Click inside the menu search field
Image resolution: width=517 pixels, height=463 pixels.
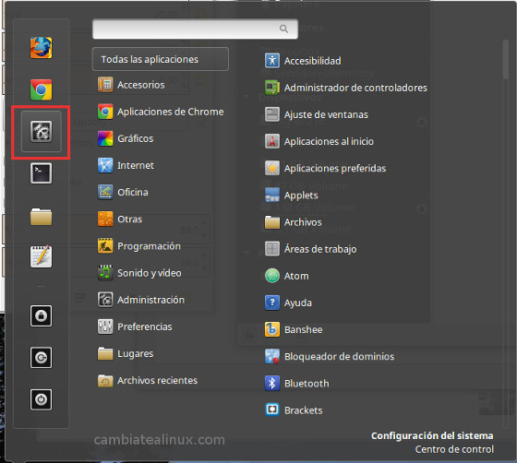(x=195, y=29)
